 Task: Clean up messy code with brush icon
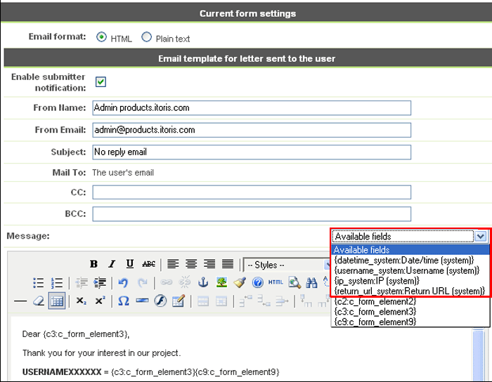point(240,283)
